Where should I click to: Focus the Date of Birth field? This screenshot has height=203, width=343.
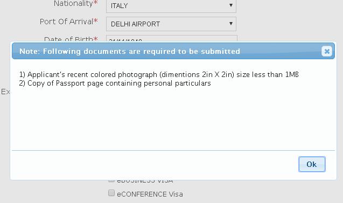tap(172, 39)
